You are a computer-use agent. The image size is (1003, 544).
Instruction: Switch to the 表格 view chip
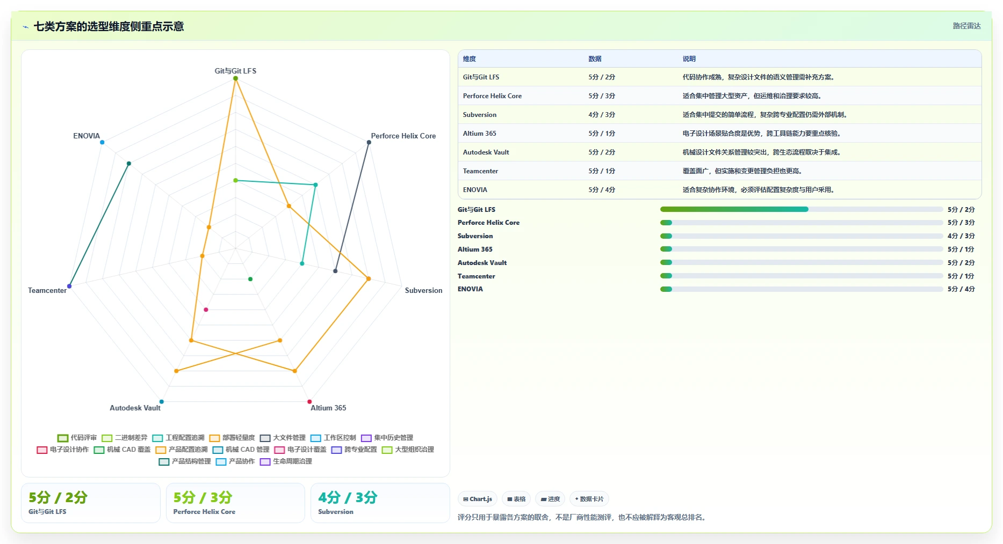pos(516,499)
